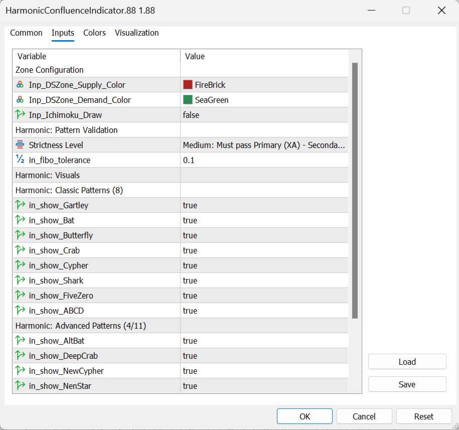The width and height of the screenshot is (459, 430).
Task: Toggle the in_show_Cypher true value
Action: (x=264, y=265)
